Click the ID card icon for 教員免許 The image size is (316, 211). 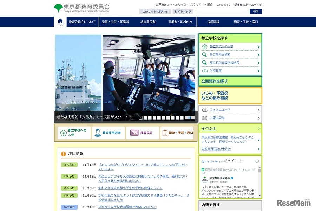click(134, 133)
